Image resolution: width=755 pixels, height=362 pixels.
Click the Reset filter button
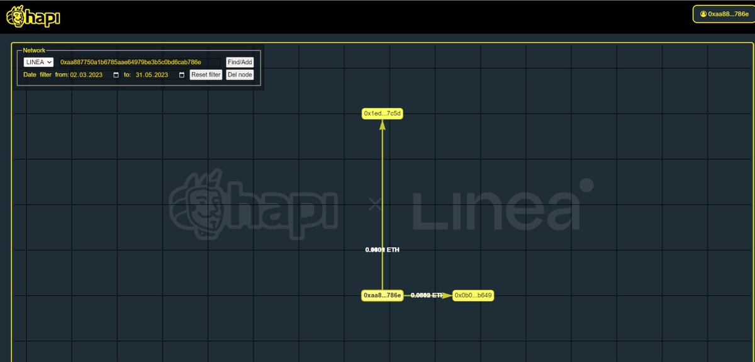point(206,75)
